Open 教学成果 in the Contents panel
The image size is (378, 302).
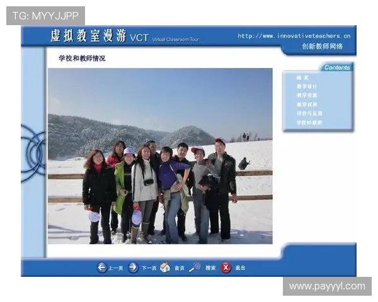[307, 104]
